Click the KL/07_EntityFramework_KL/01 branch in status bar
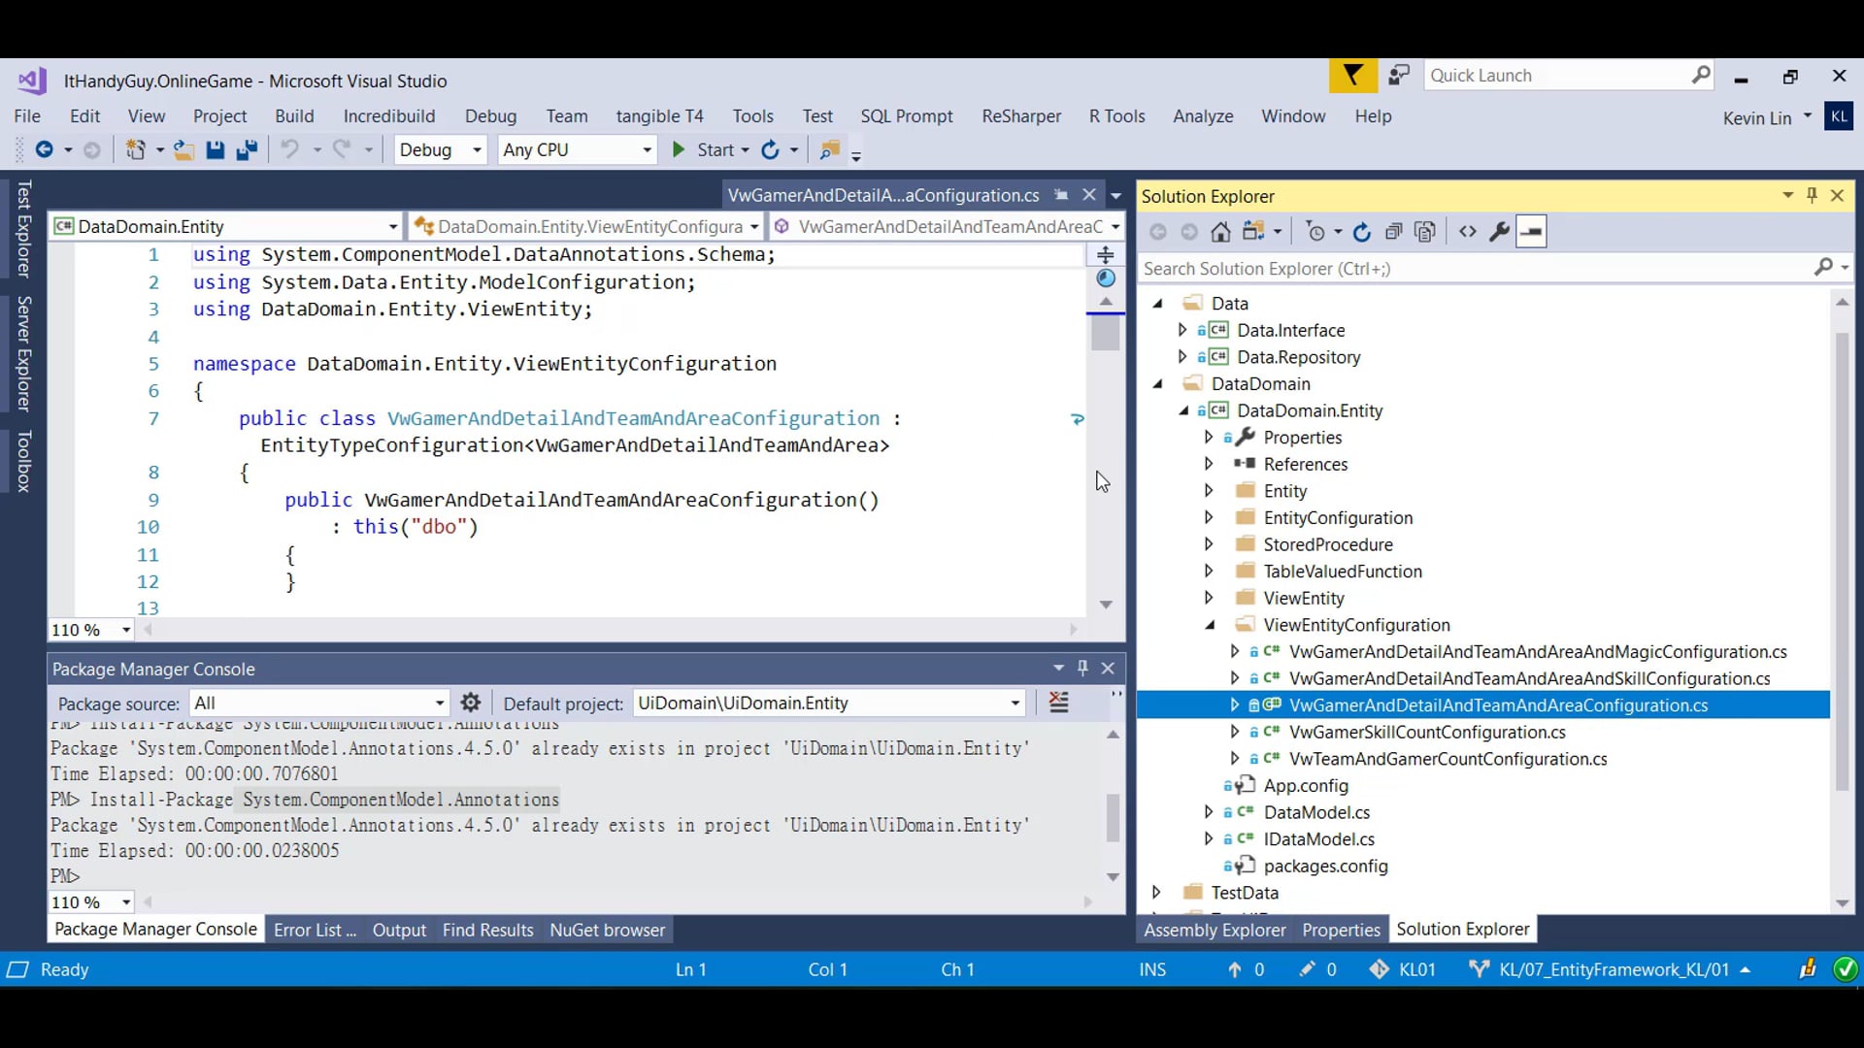The height and width of the screenshot is (1048, 1864). pyautogui.click(x=1613, y=969)
